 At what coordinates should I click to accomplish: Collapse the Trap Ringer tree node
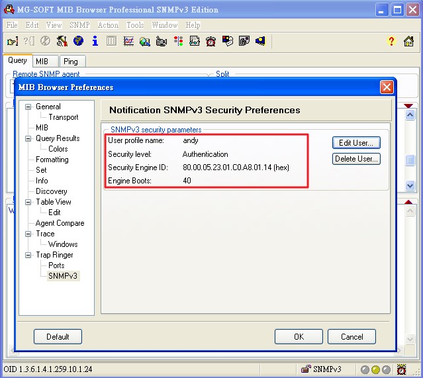28,255
